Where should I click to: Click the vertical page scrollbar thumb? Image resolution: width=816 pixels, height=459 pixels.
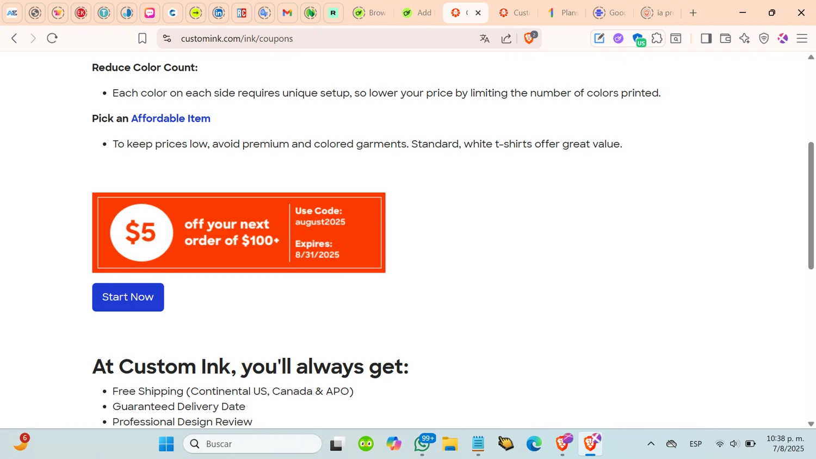pos(811,206)
